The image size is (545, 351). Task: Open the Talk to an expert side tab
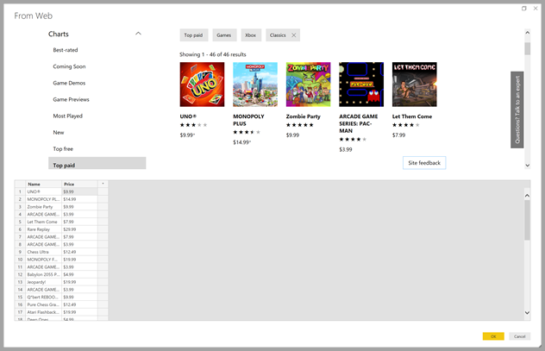point(517,110)
